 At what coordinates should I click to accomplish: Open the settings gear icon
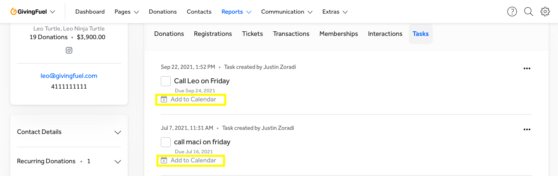(x=545, y=12)
